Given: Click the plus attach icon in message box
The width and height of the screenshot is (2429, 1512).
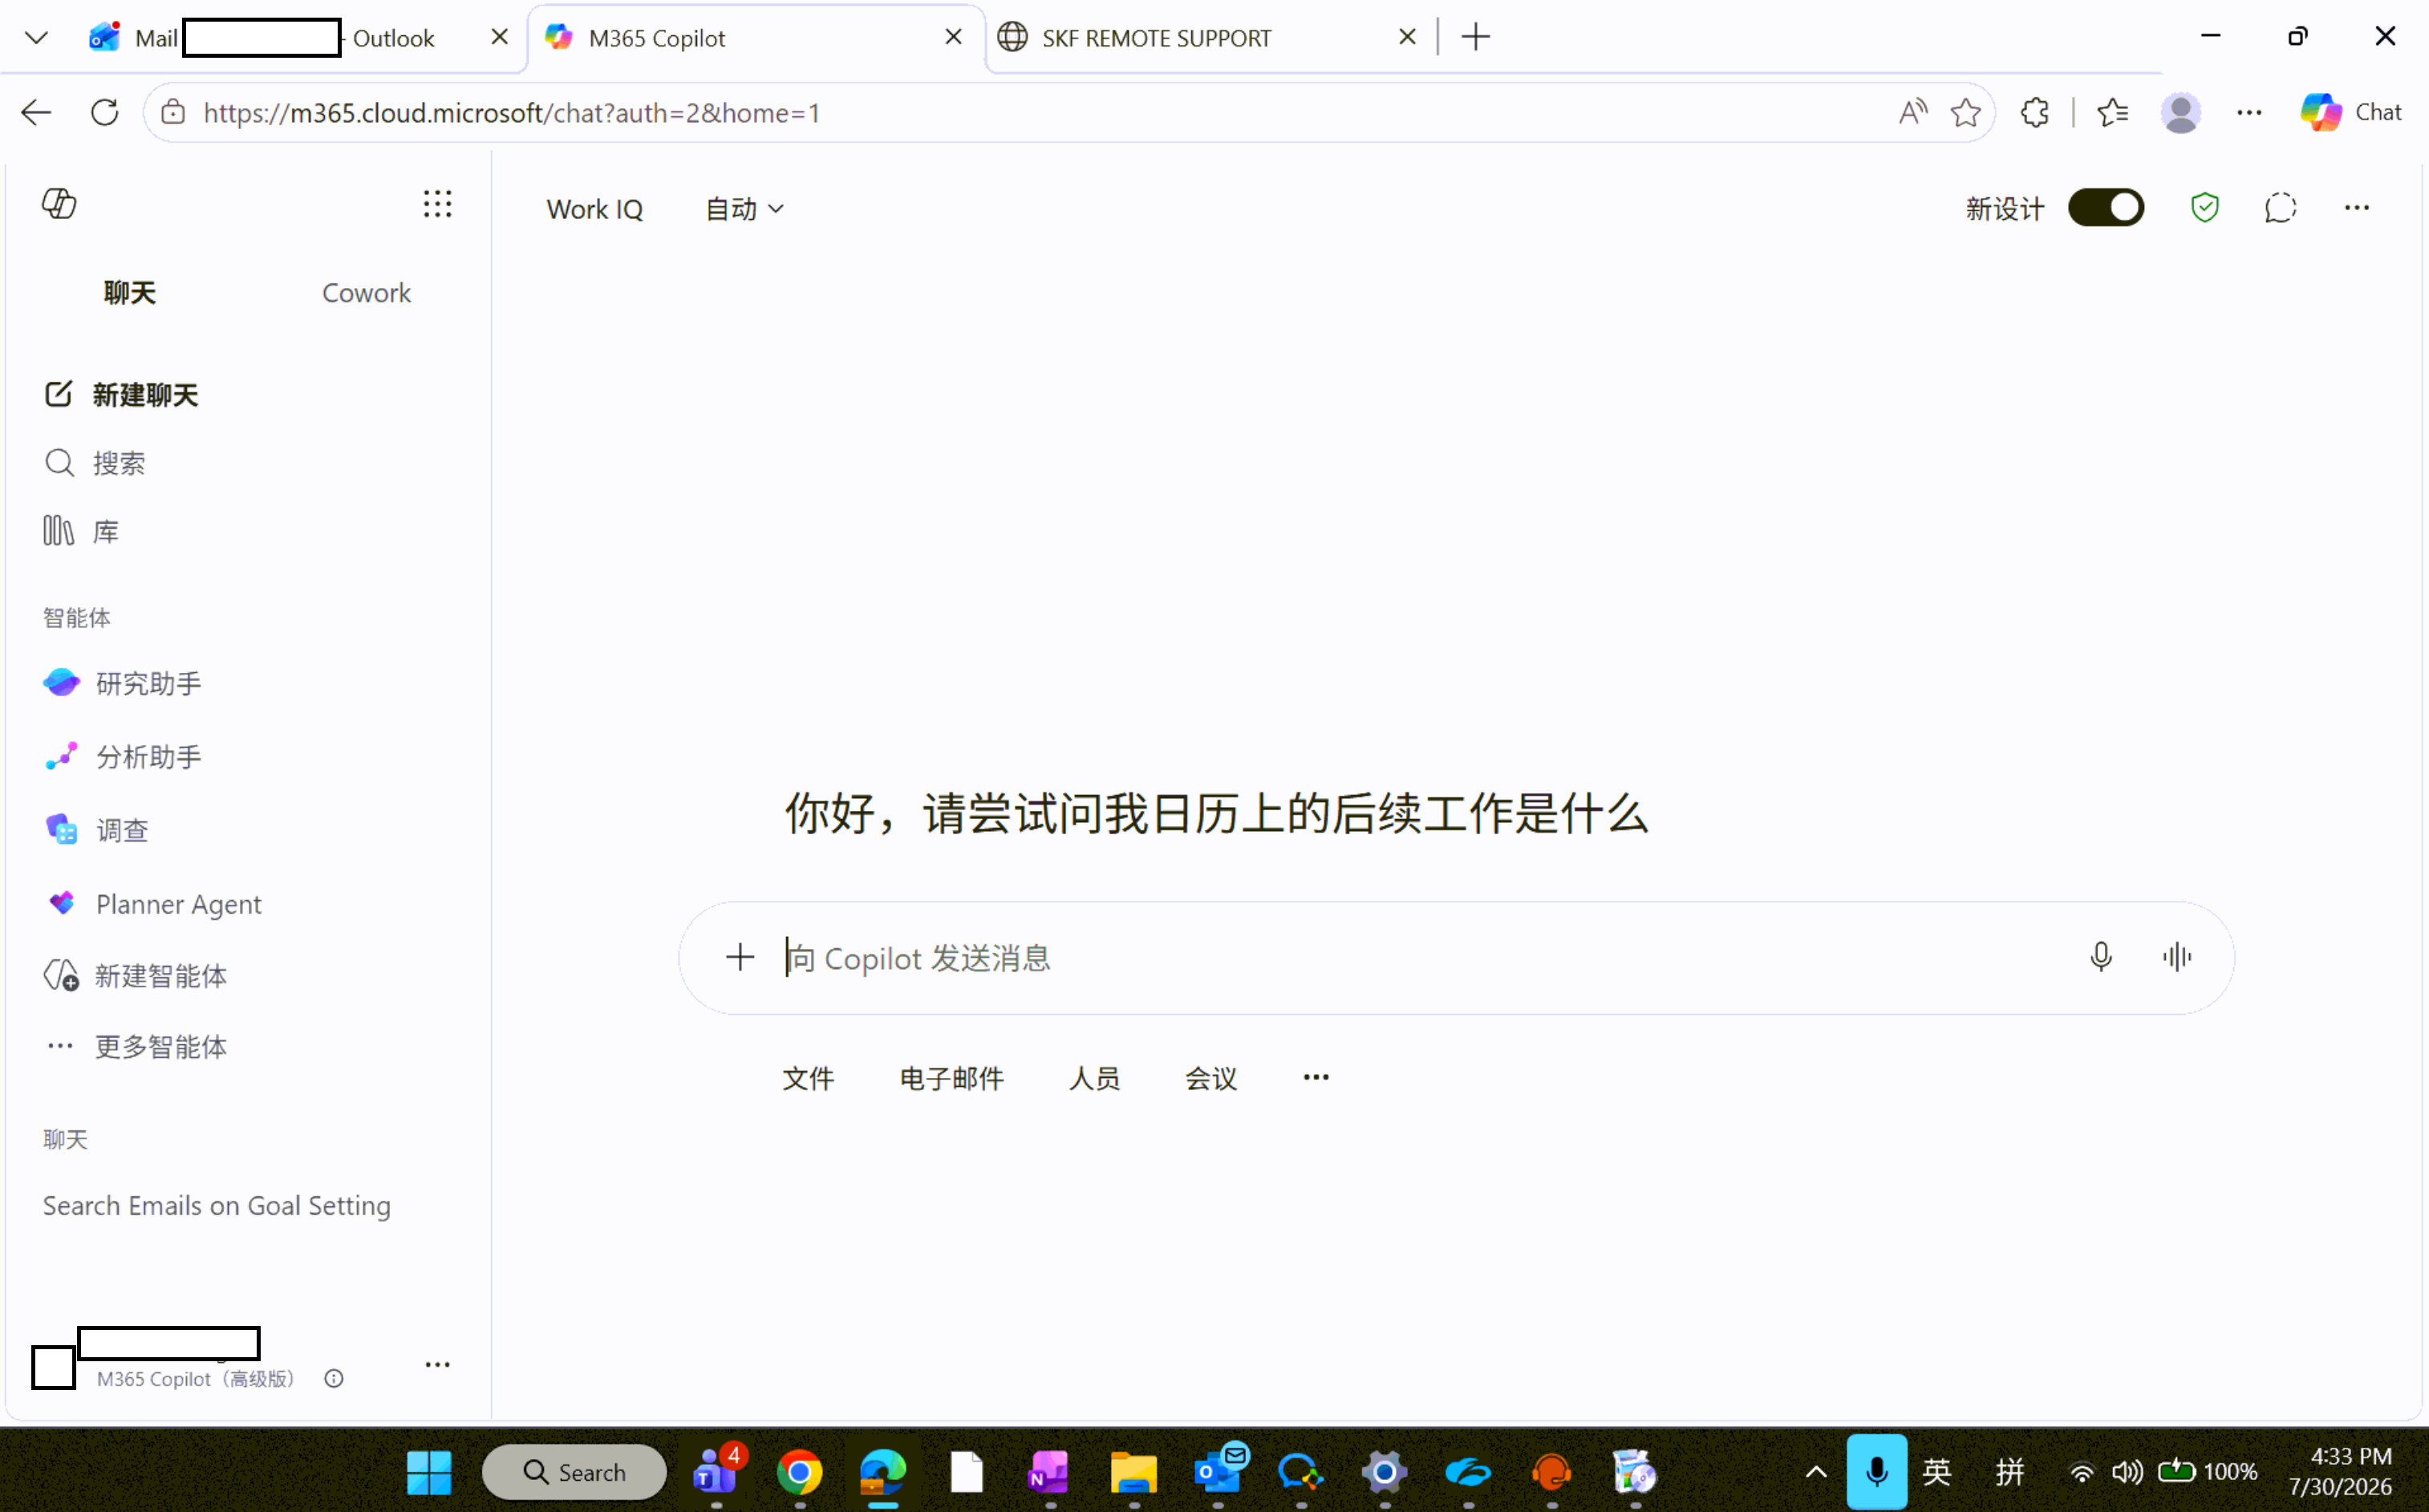Looking at the screenshot, I should [740, 958].
